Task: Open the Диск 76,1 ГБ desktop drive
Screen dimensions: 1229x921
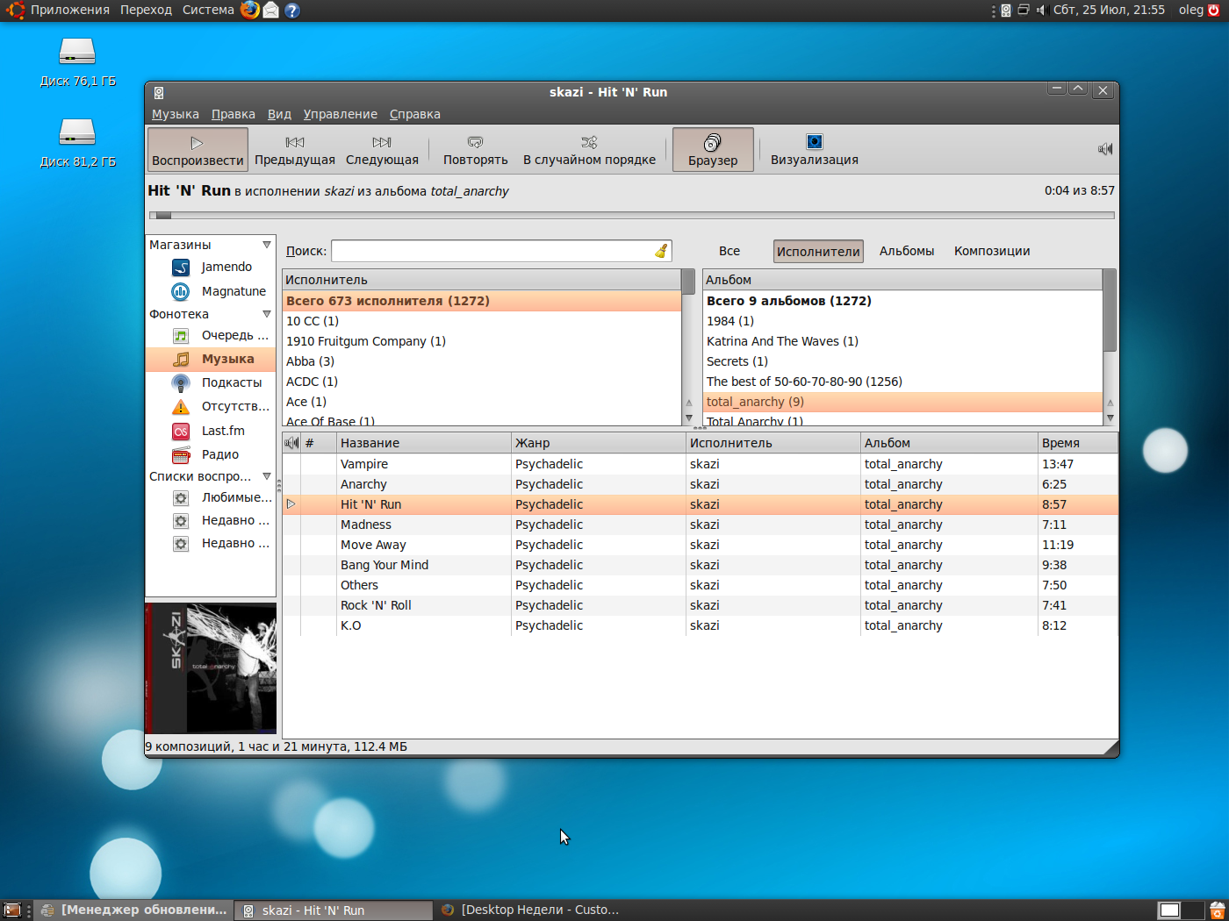Action: point(77,62)
